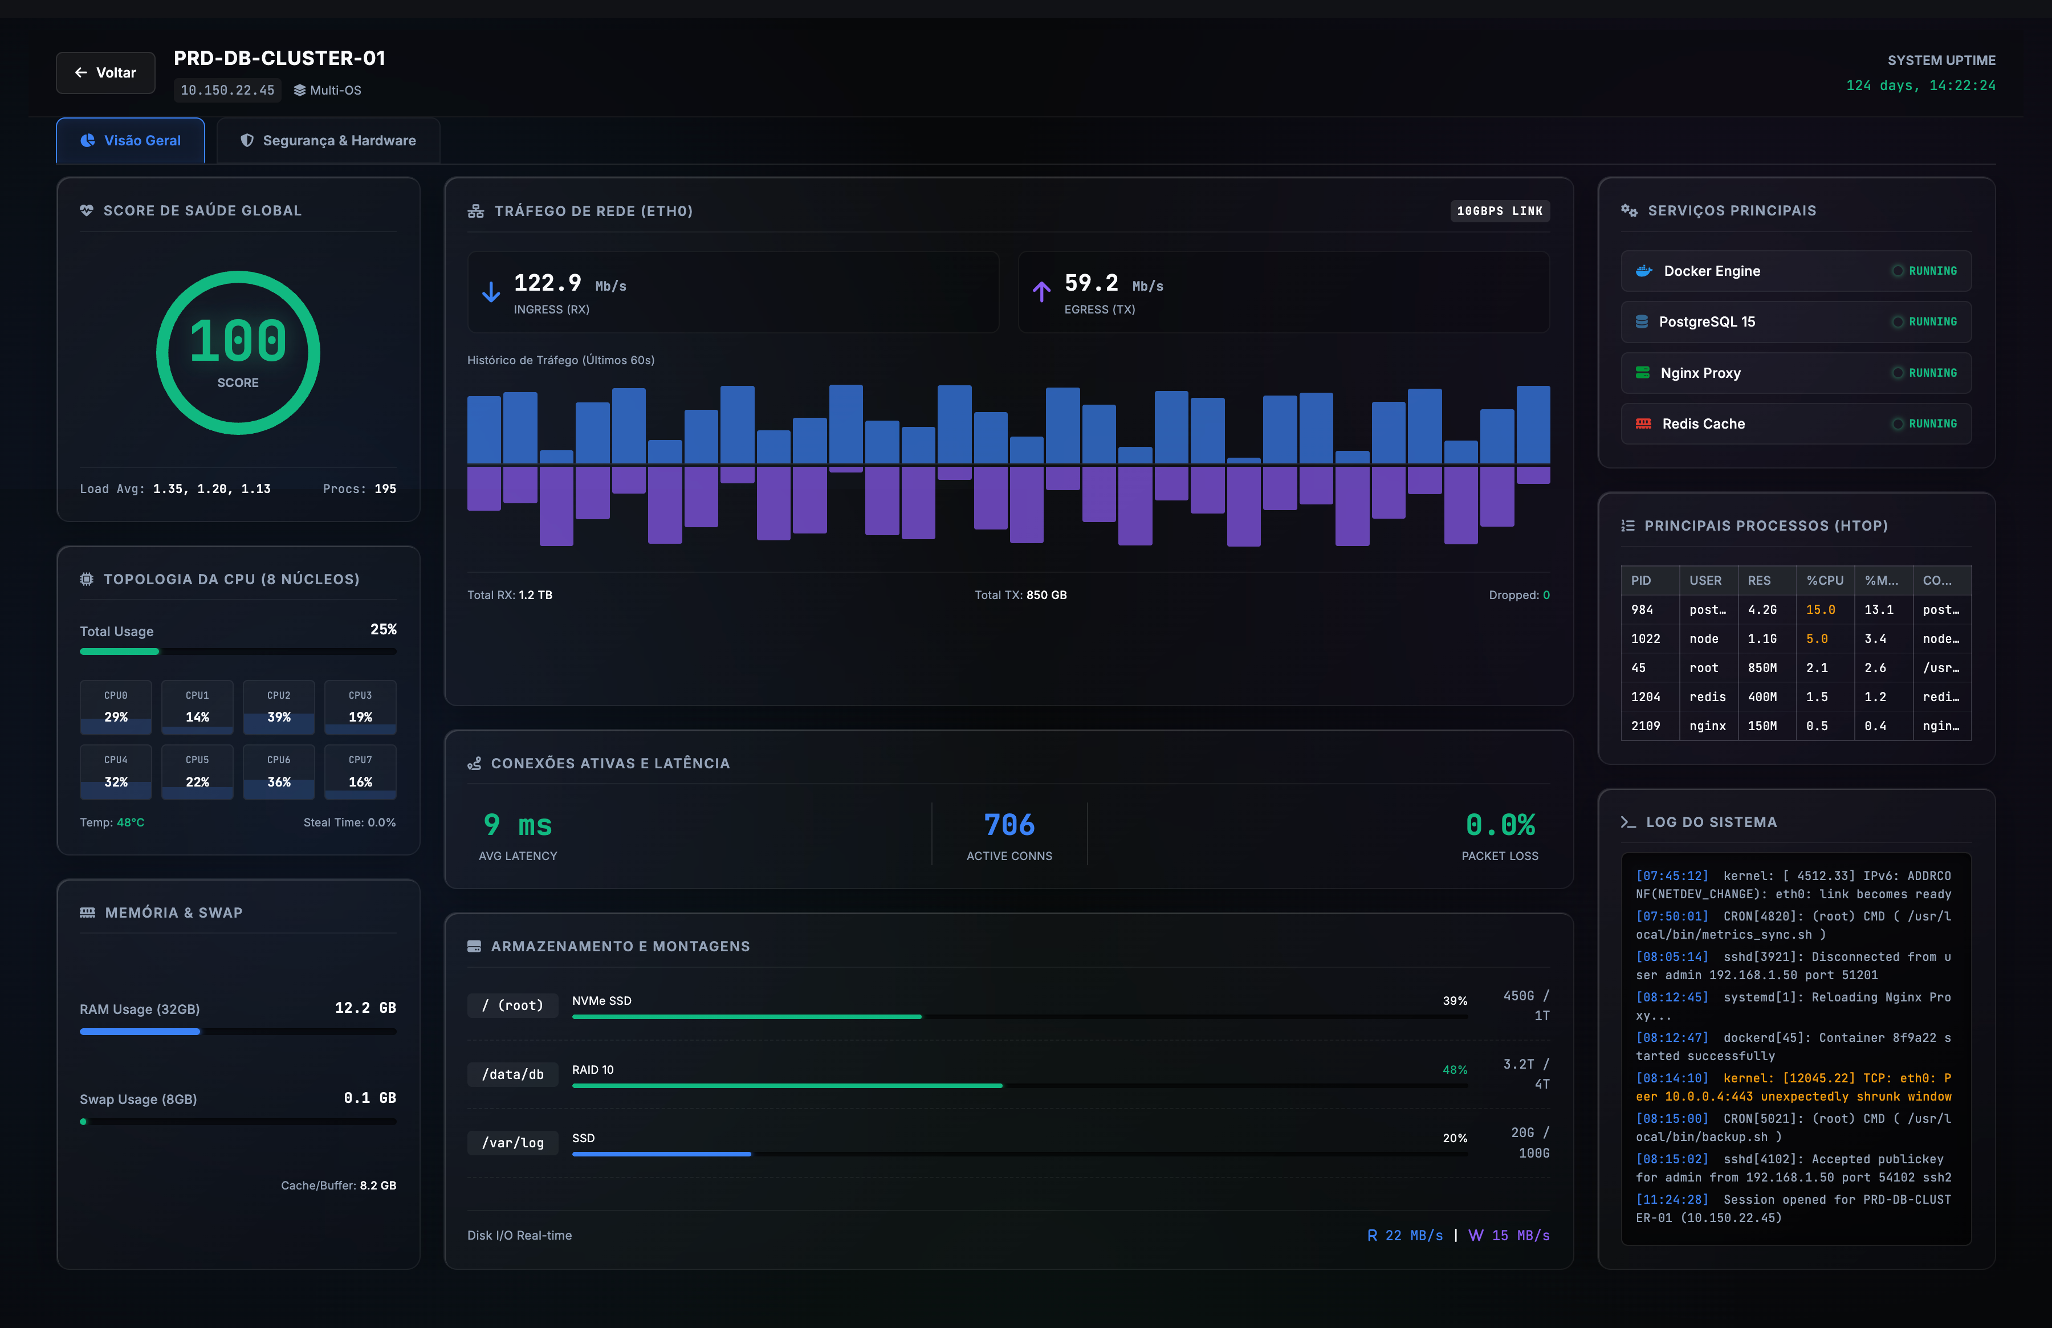Click the CPU2 core tile showing 39%
Screen dimensions: 2052x1328
(x=279, y=707)
